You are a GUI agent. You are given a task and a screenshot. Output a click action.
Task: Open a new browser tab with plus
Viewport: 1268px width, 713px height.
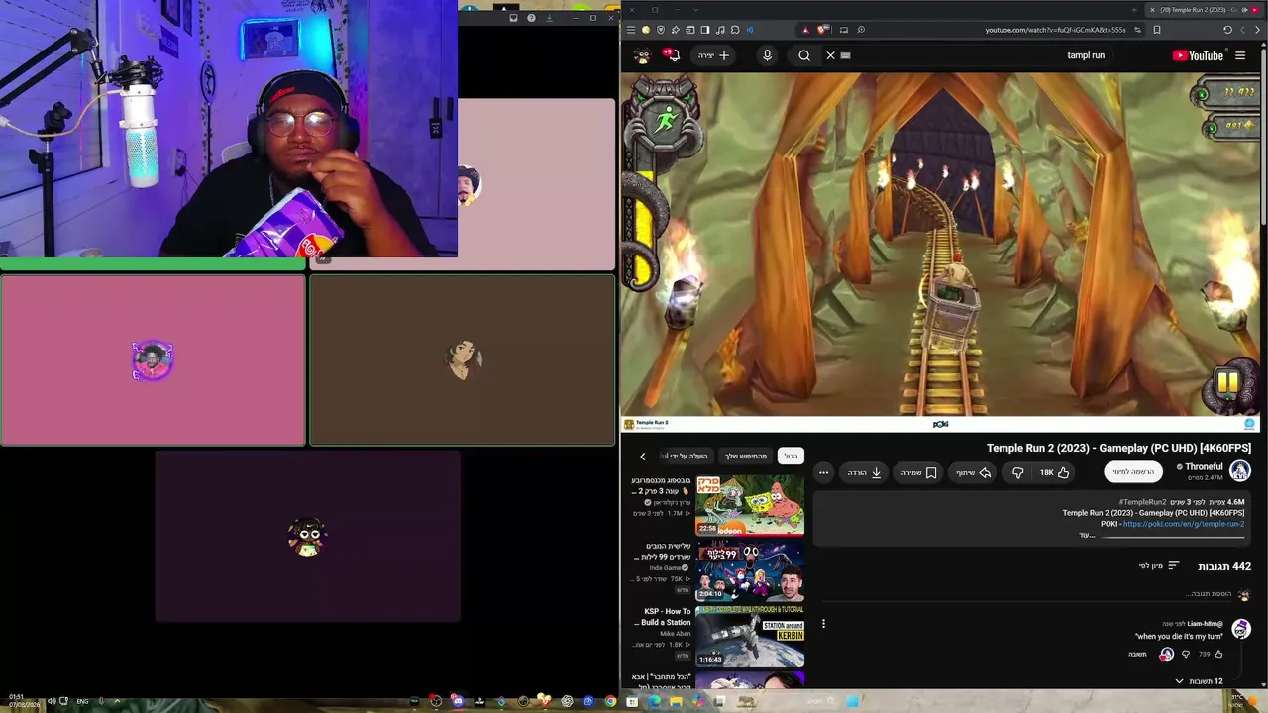[1134, 10]
